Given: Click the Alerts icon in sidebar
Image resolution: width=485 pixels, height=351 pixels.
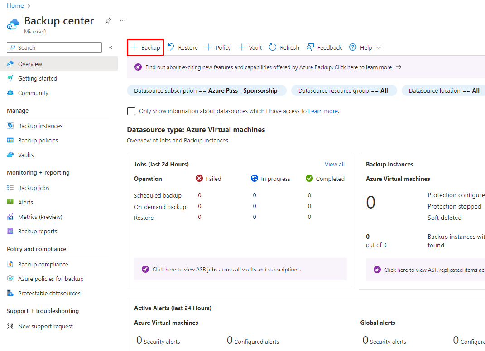Looking at the screenshot, I should pos(10,202).
